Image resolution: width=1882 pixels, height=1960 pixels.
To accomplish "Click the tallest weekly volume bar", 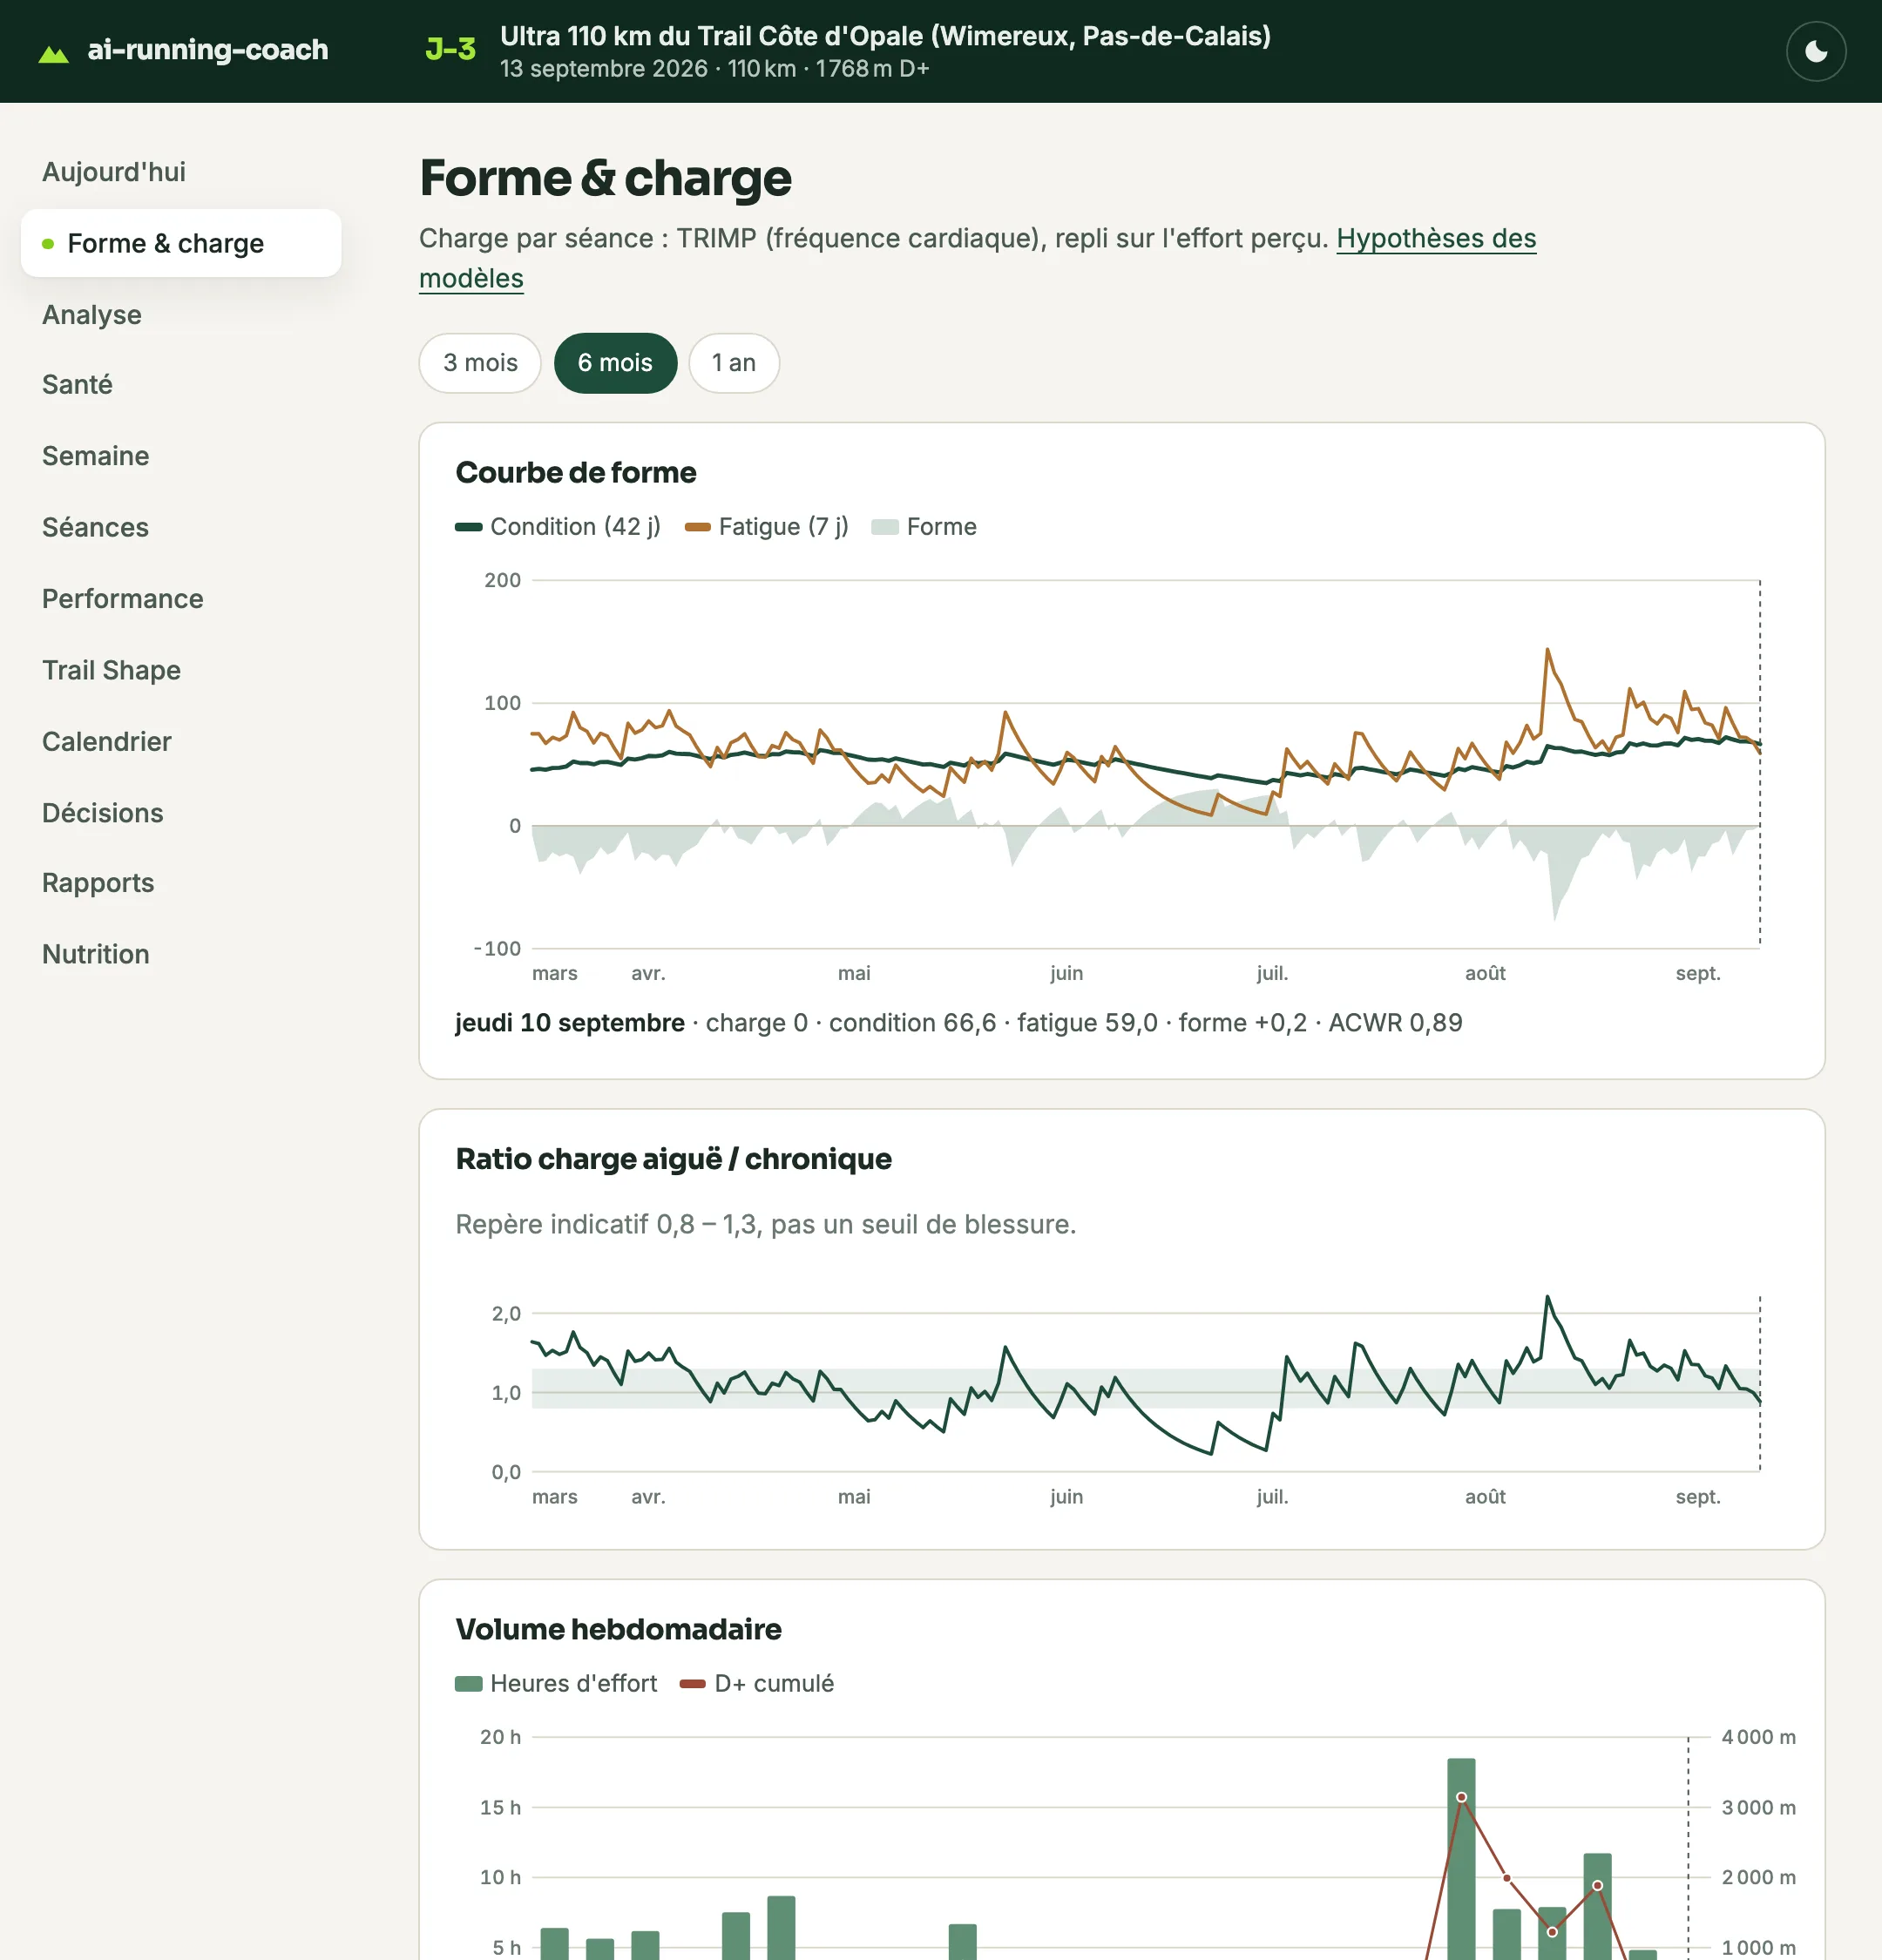I will click(1461, 1858).
